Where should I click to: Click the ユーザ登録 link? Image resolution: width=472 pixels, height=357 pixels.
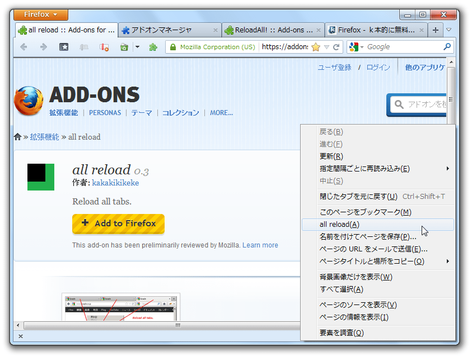pos(334,67)
